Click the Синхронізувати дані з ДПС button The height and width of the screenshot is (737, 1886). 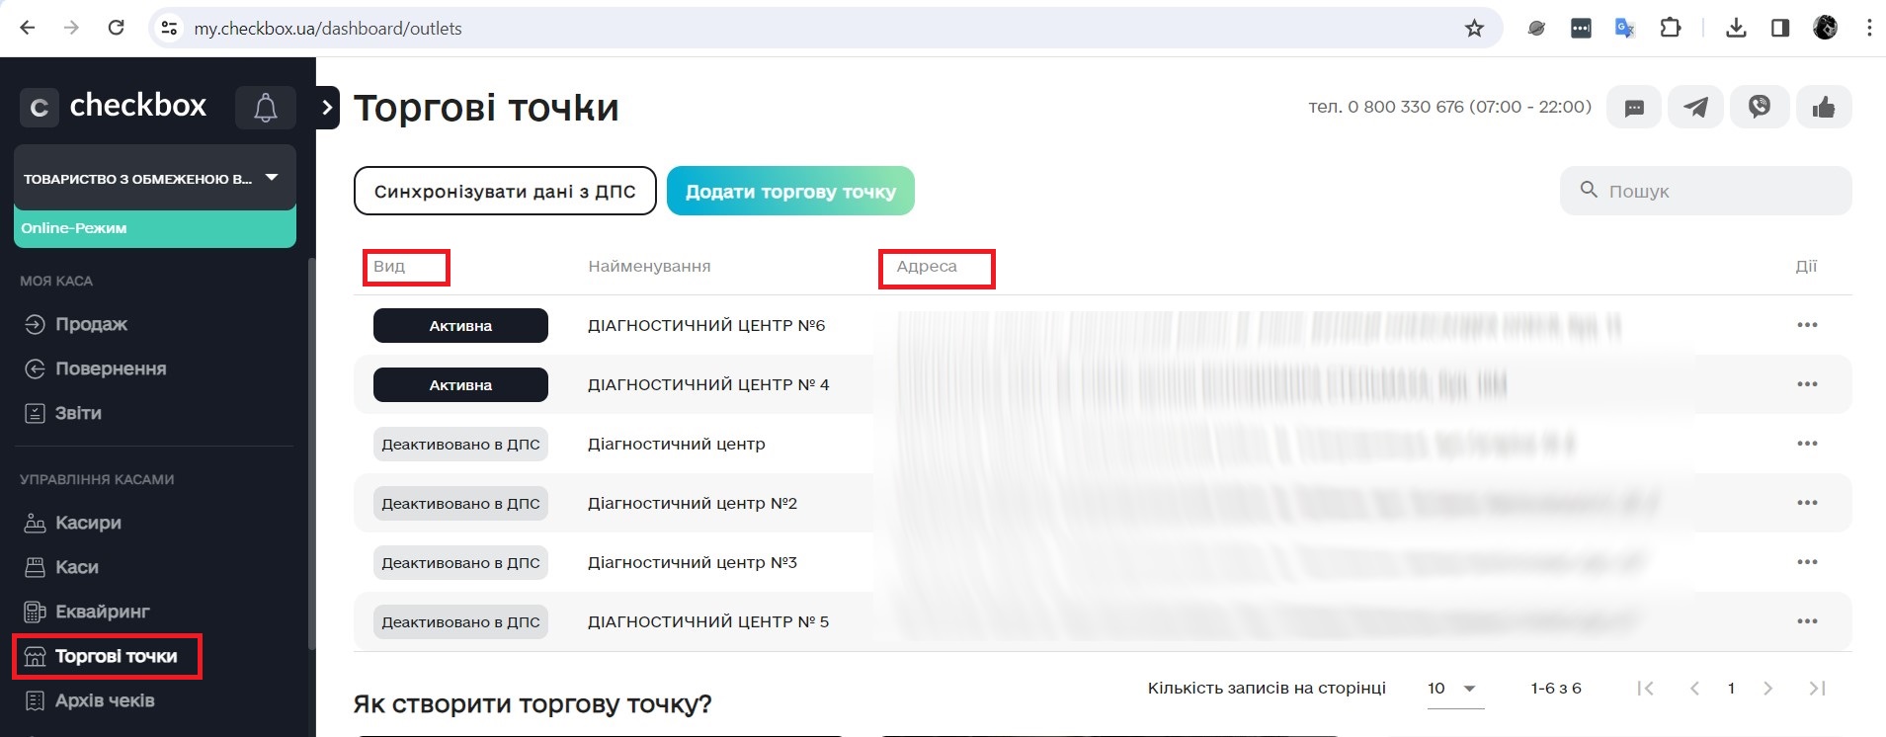point(505,191)
